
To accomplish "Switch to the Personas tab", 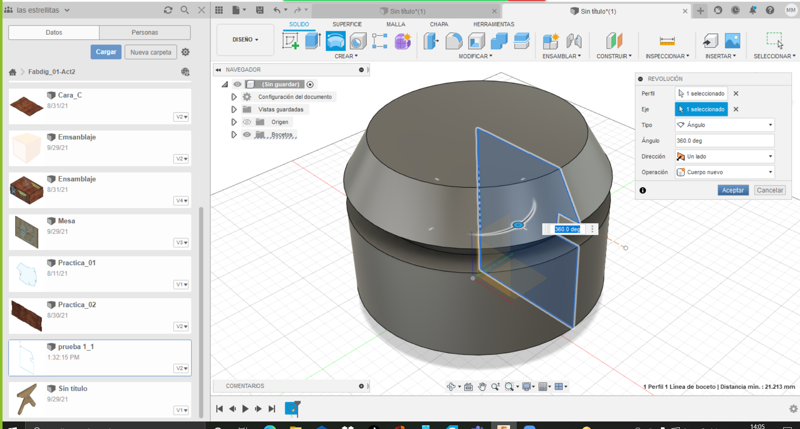I will tap(145, 32).
